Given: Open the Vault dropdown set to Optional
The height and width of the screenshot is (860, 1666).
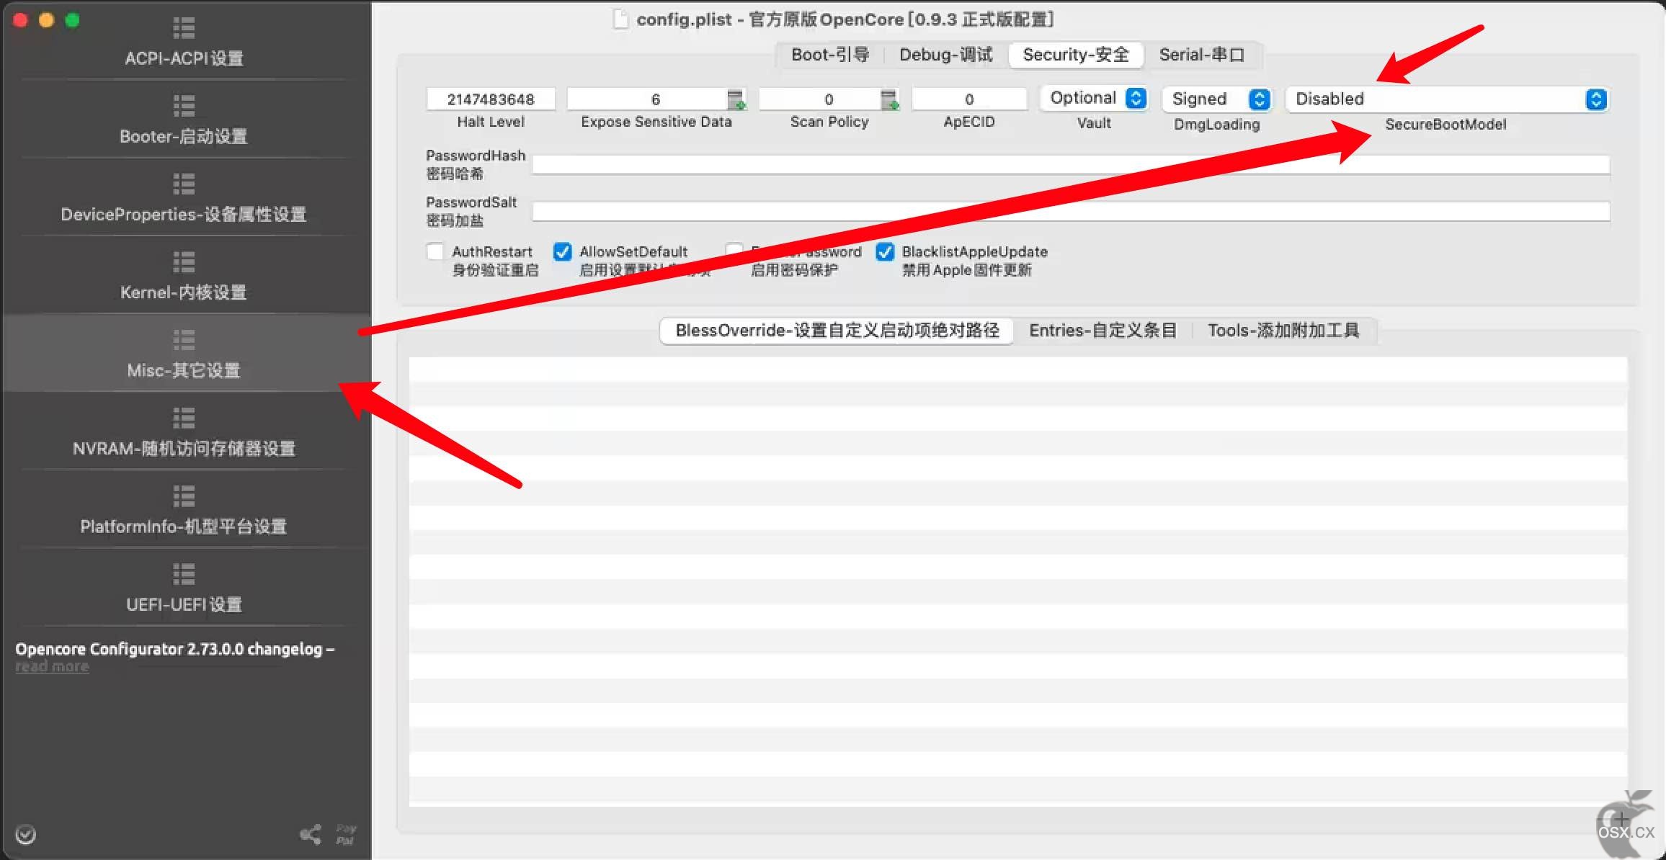Looking at the screenshot, I should click(x=1095, y=98).
